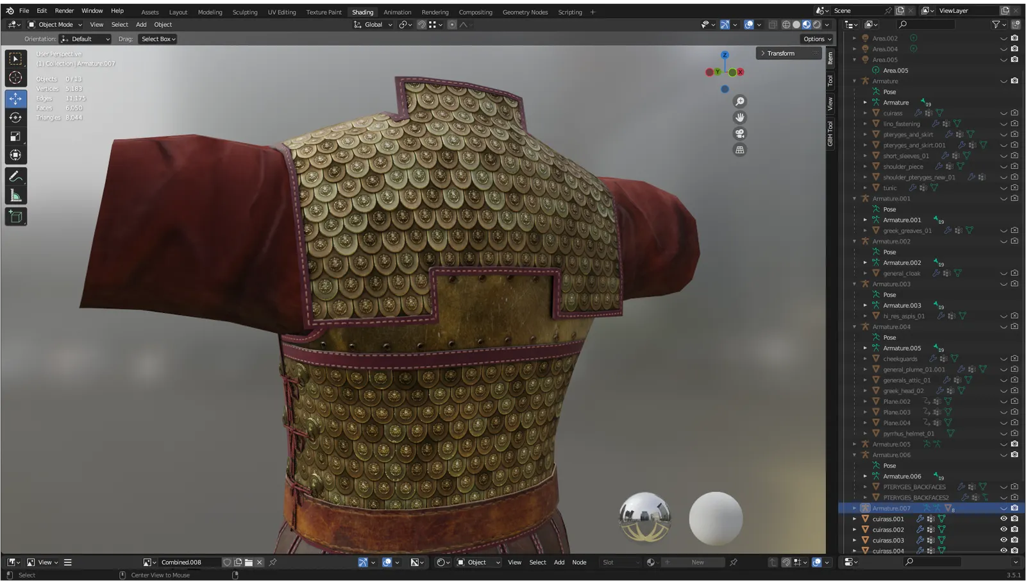Image resolution: width=1026 pixels, height=581 pixels.
Task: Toggle viewport gizmos display button
Action: [x=725, y=24]
